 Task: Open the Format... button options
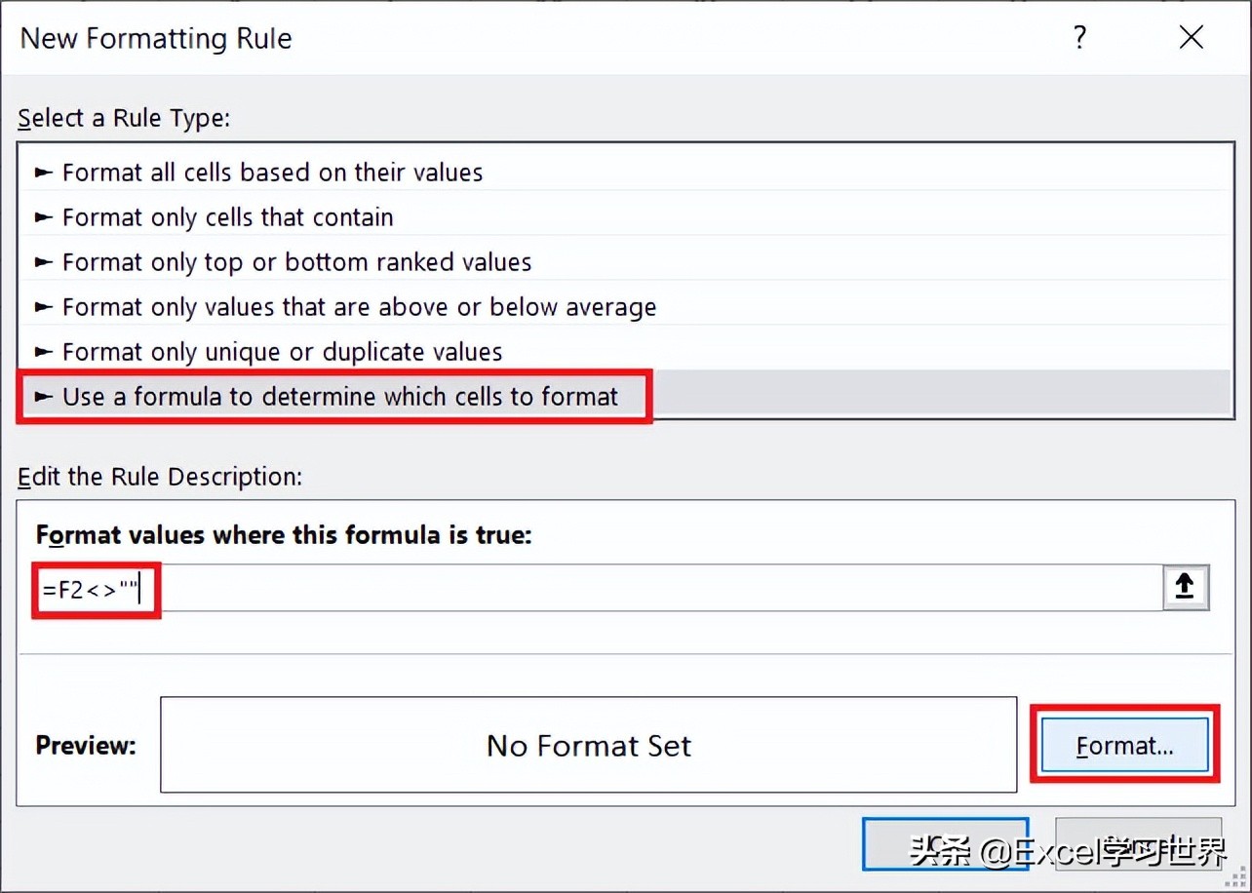1124,746
